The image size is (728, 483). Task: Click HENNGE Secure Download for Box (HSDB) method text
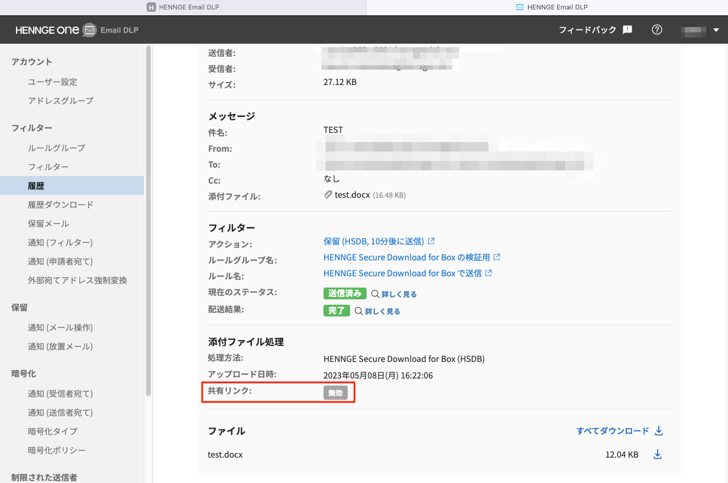(x=404, y=359)
